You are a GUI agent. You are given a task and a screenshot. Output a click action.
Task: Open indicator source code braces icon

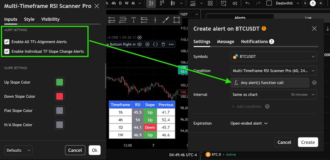[x=155, y=44]
